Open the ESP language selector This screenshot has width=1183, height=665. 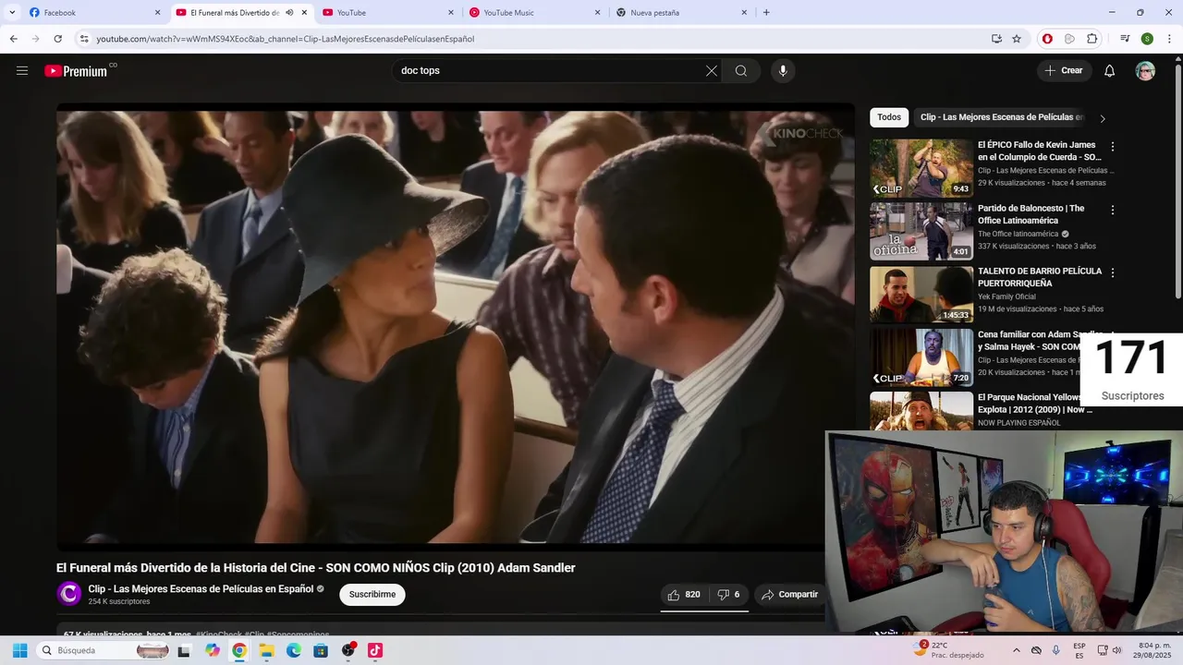tap(1079, 650)
